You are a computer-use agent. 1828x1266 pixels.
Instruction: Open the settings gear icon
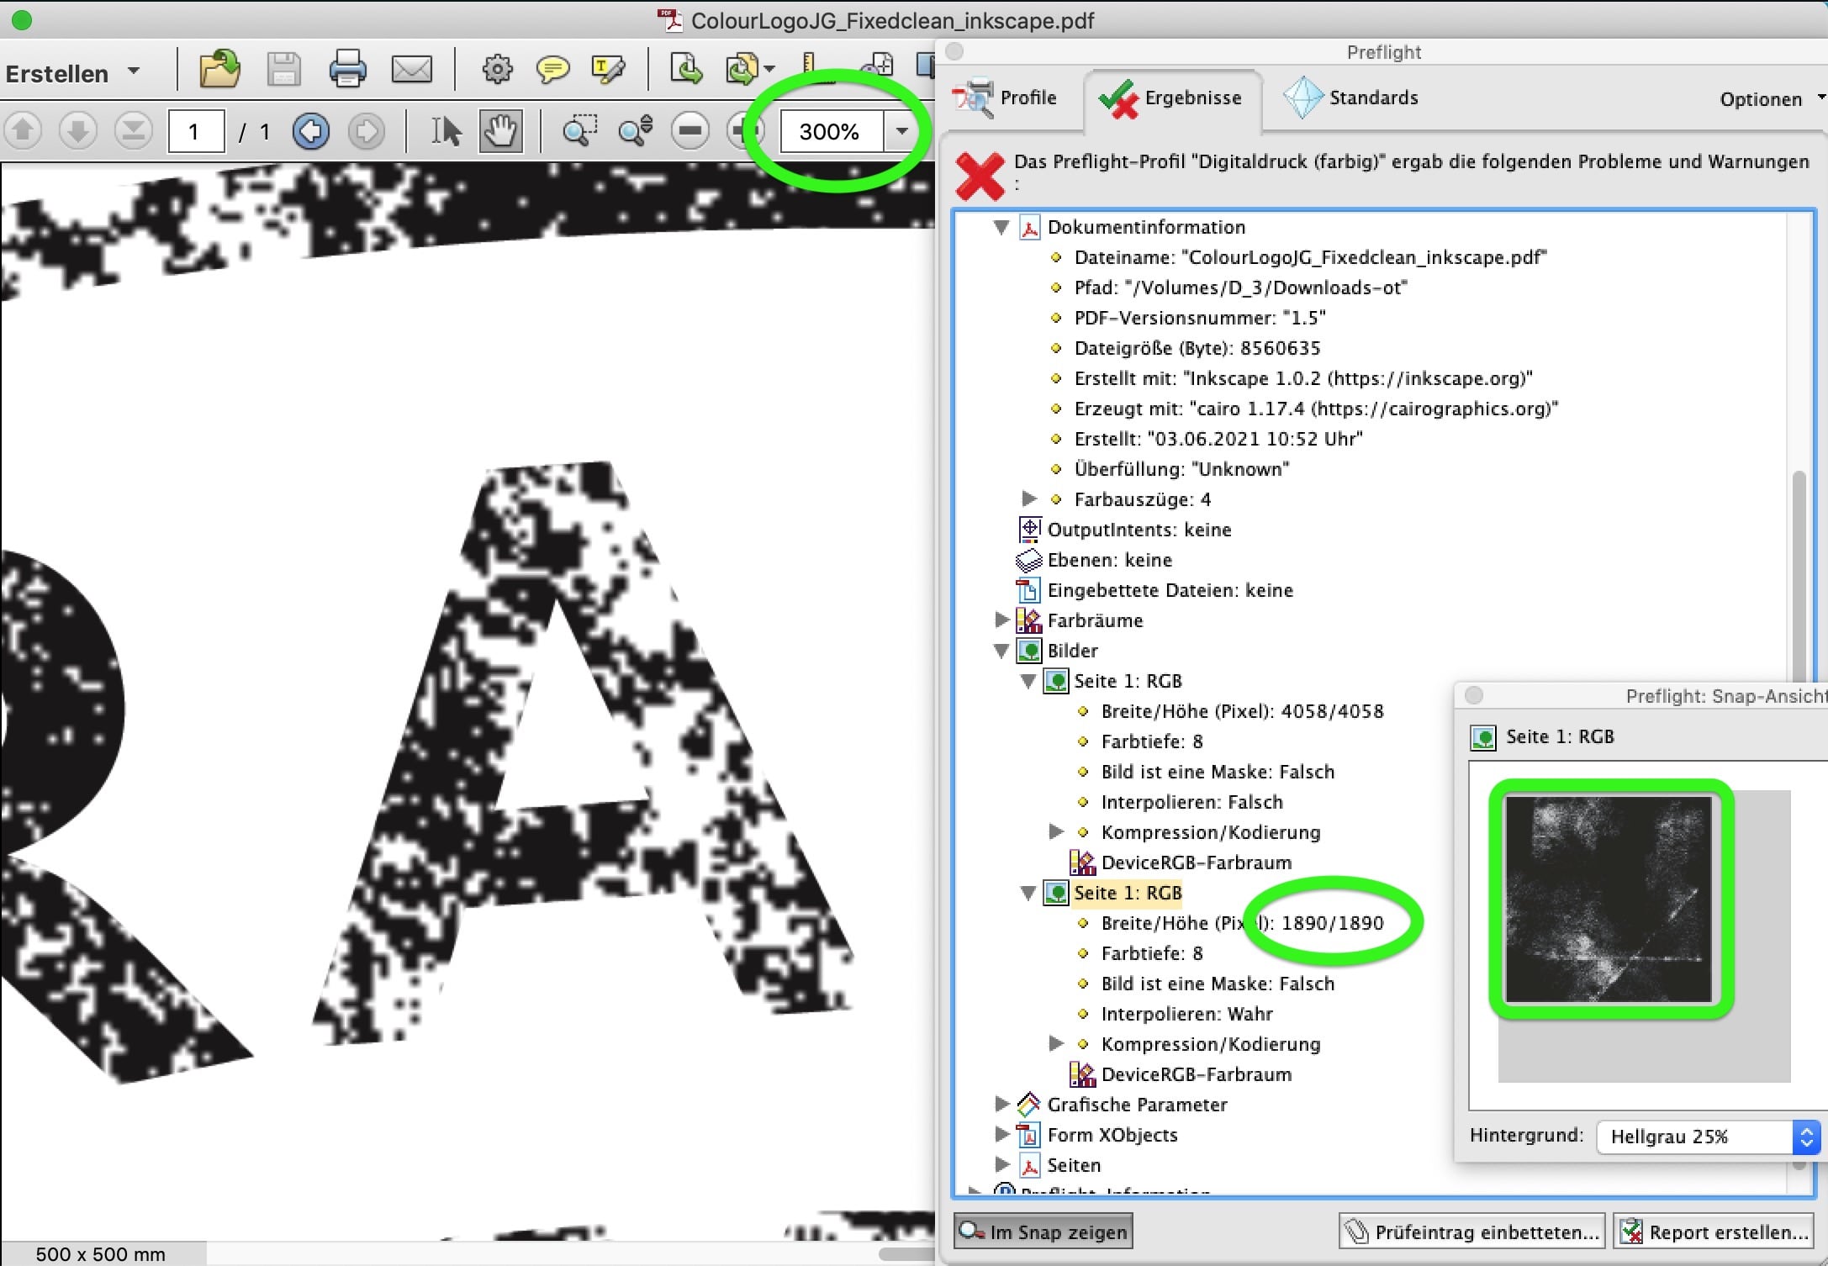pyautogui.click(x=497, y=69)
